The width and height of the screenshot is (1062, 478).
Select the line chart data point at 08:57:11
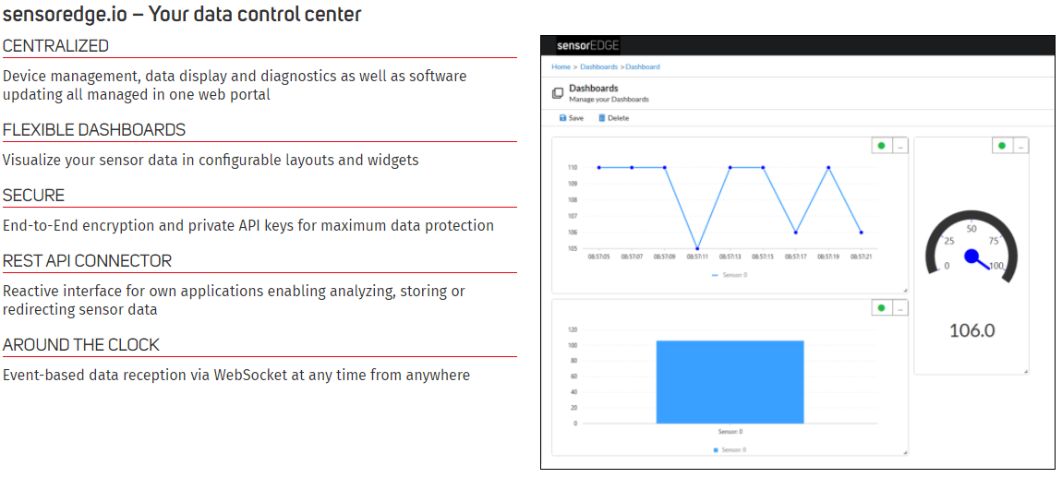tap(697, 248)
